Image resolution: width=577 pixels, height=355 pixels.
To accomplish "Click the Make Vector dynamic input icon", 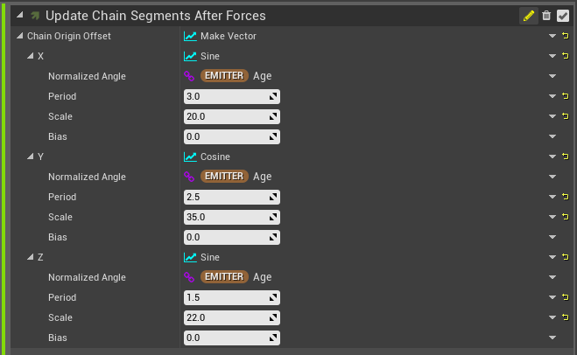I will pos(190,36).
